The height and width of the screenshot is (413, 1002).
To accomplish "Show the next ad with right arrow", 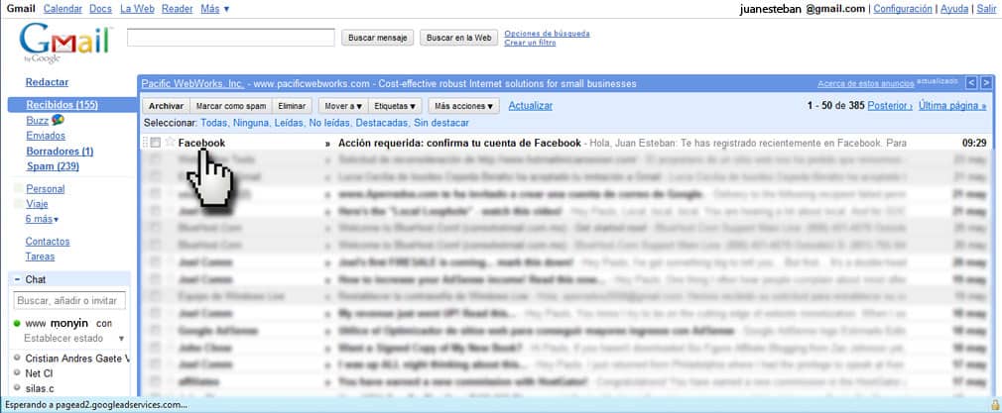I will pyautogui.click(x=986, y=83).
